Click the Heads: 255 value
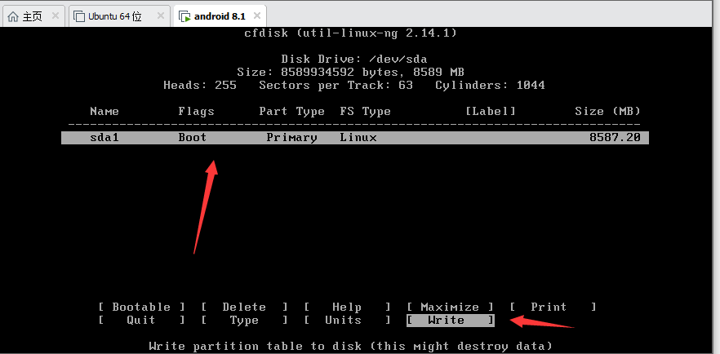The height and width of the screenshot is (354, 720). tap(200, 86)
